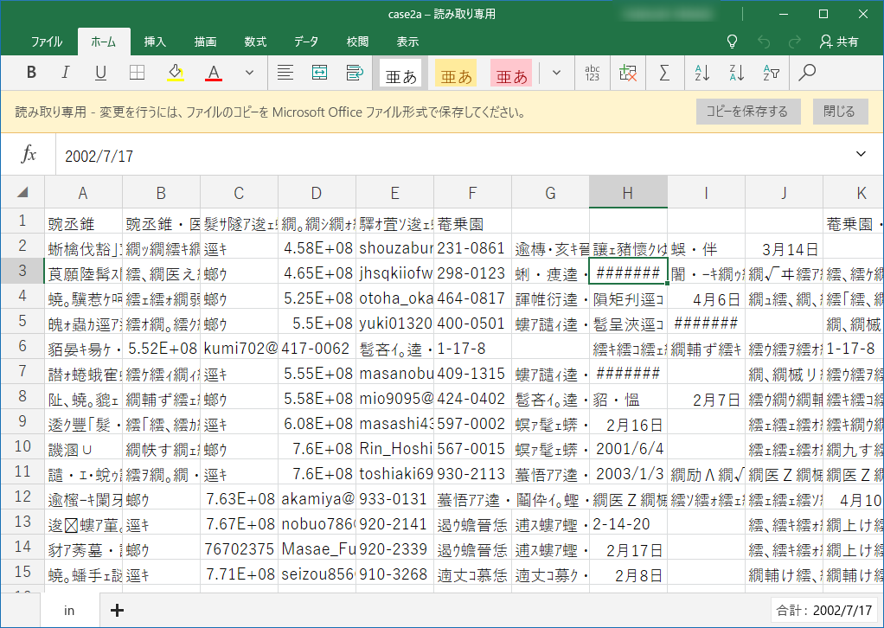Image resolution: width=884 pixels, height=628 pixels.
Task: Expand the cell styles gallery
Action: [556, 73]
